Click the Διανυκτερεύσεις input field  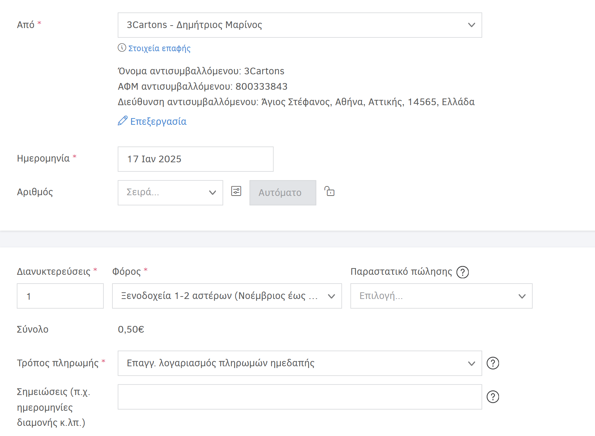pyautogui.click(x=60, y=296)
